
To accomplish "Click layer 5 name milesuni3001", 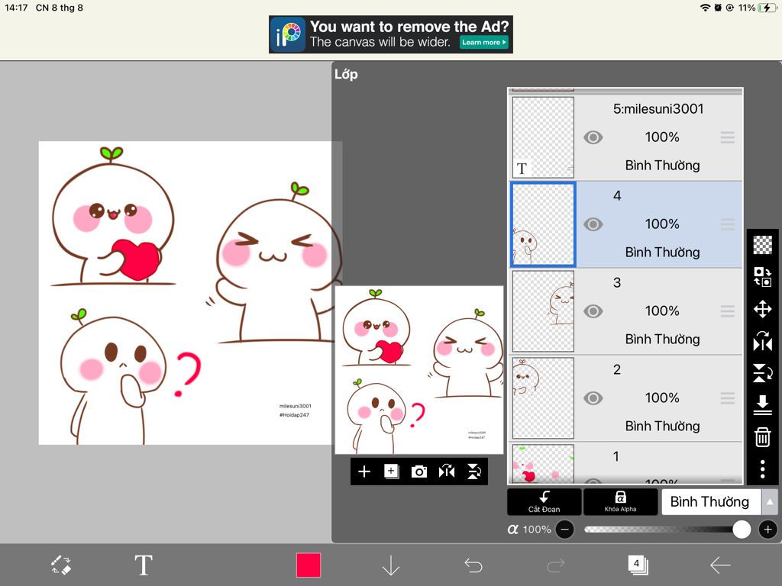I will (x=658, y=108).
